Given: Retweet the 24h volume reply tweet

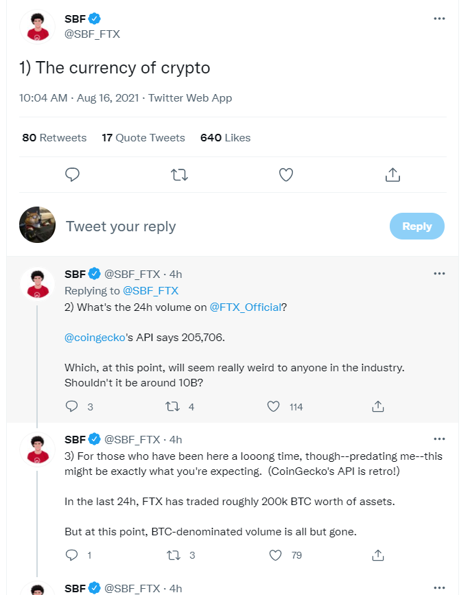Looking at the screenshot, I should [x=173, y=406].
